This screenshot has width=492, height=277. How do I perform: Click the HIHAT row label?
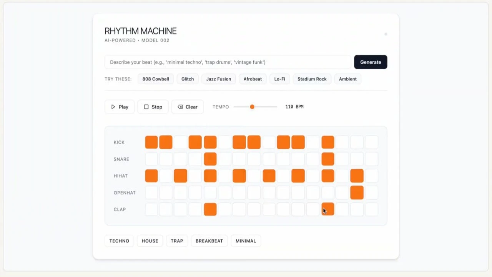pyautogui.click(x=121, y=176)
